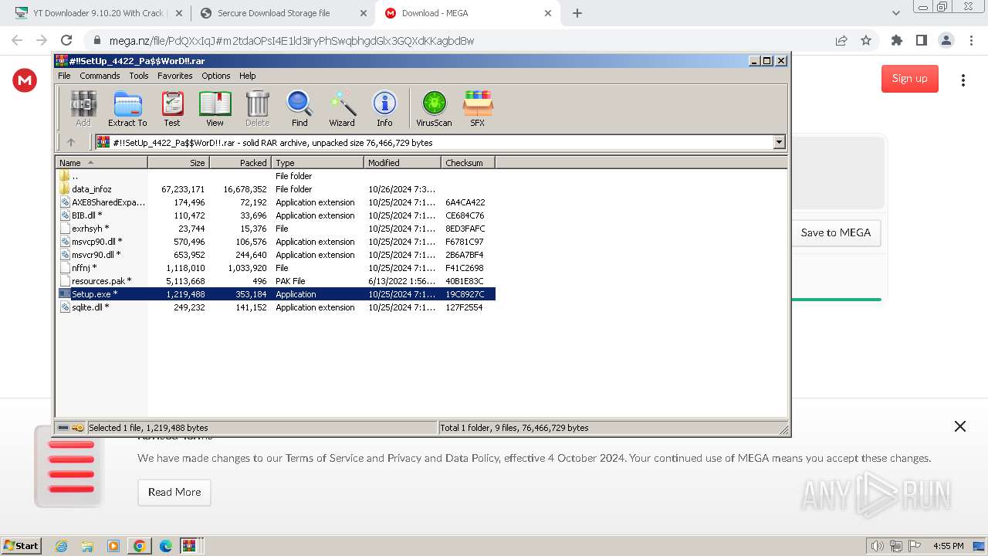Reload the MEGA page
Image resolution: width=988 pixels, height=556 pixels.
tap(66, 41)
